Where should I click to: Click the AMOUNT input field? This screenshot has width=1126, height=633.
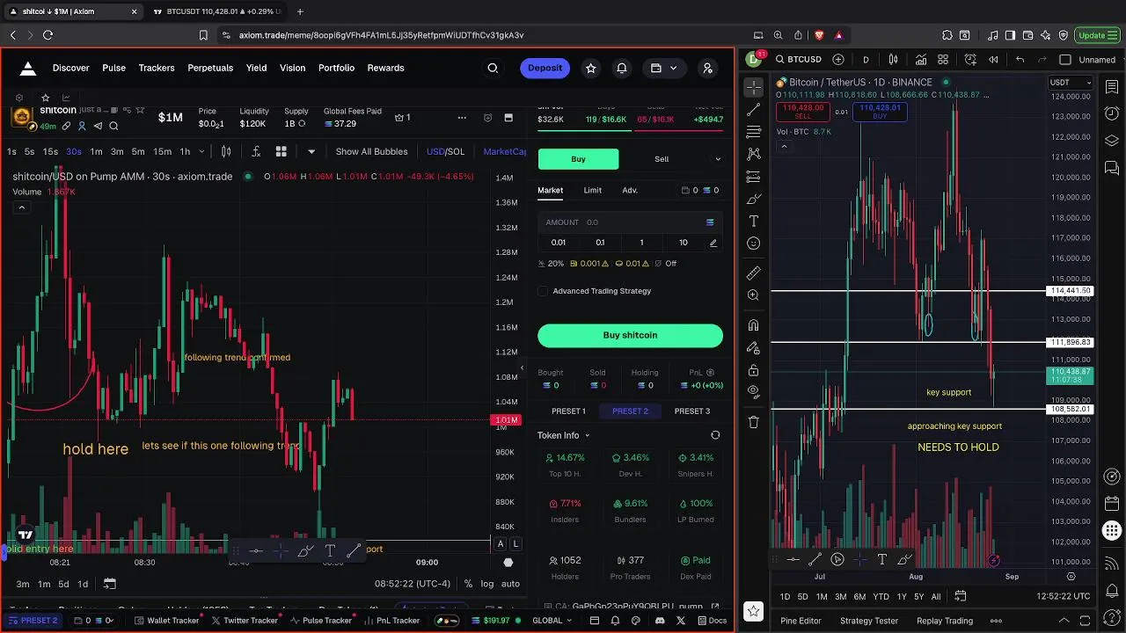click(630, 222)
